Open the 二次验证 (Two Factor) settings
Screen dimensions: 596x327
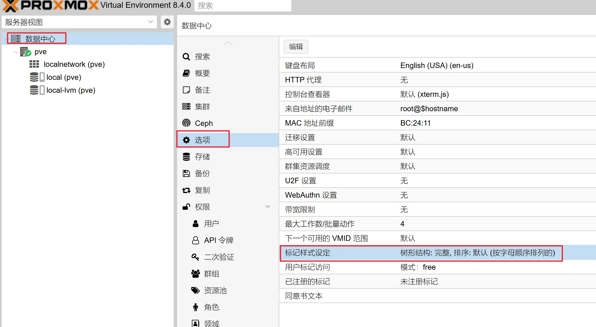click(219, 257)
